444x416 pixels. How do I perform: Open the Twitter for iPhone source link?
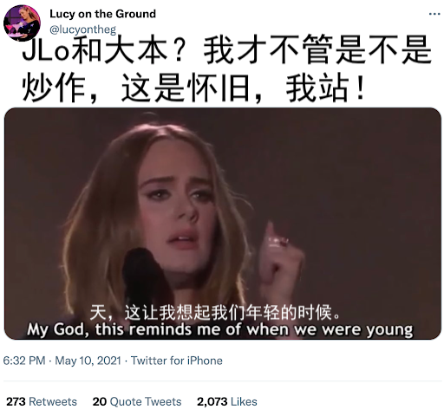point(177,361)
